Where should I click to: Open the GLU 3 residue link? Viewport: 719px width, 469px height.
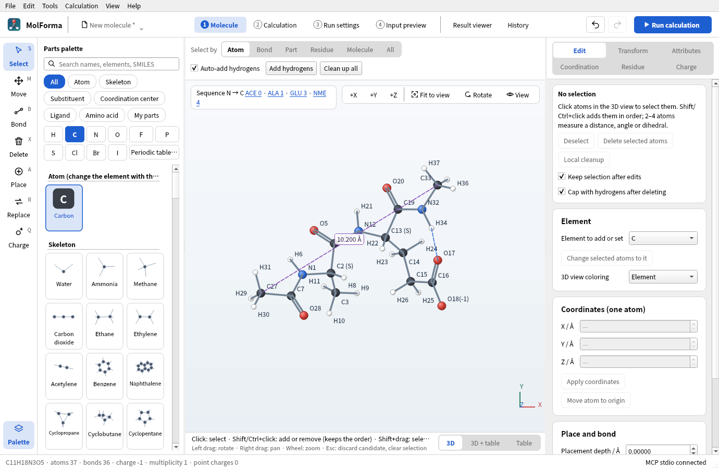(x=299, y=93)
